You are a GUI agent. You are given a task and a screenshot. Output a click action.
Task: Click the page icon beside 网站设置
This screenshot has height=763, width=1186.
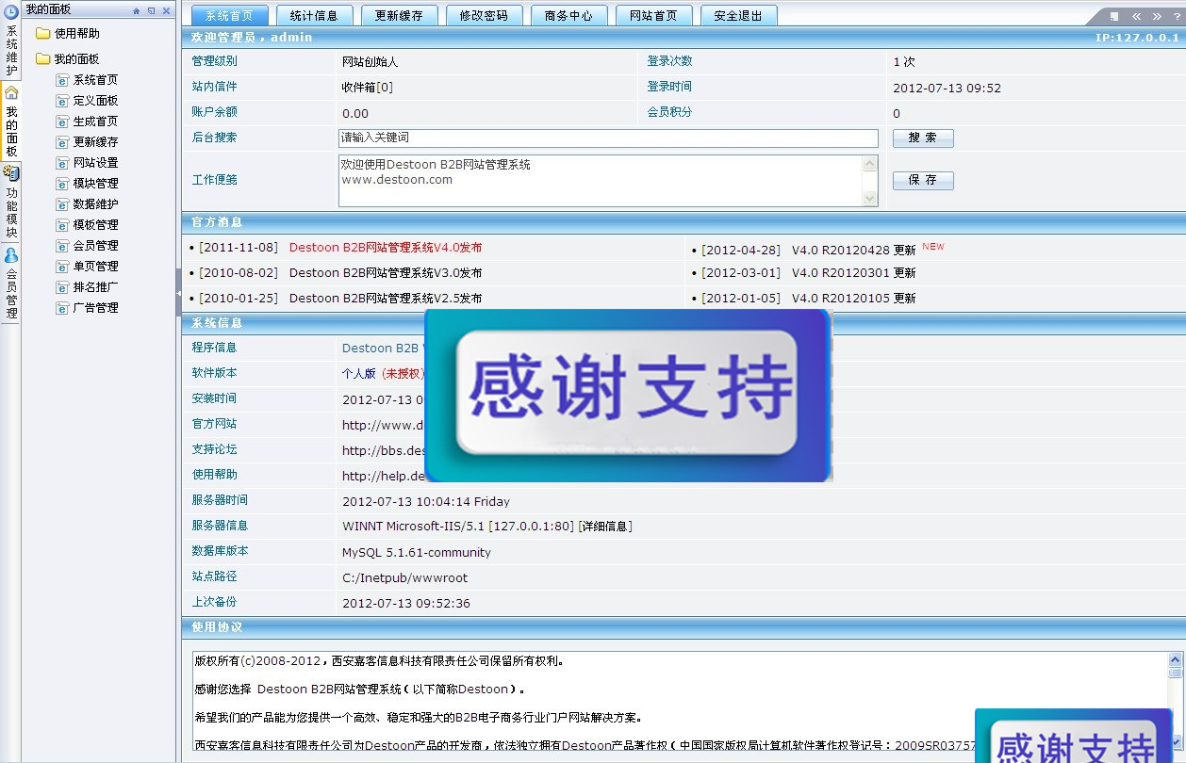tap(62, 163)
